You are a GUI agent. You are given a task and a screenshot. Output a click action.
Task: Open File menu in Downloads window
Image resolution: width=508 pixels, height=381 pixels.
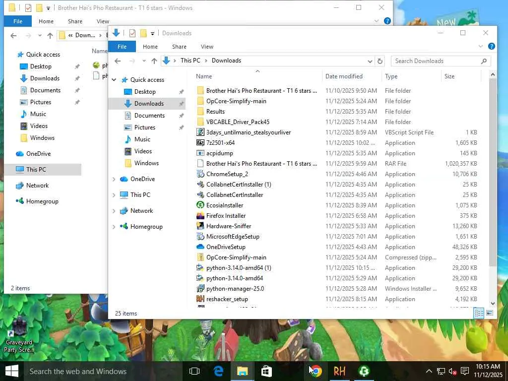pyautogui.click(x=122, y=47)
